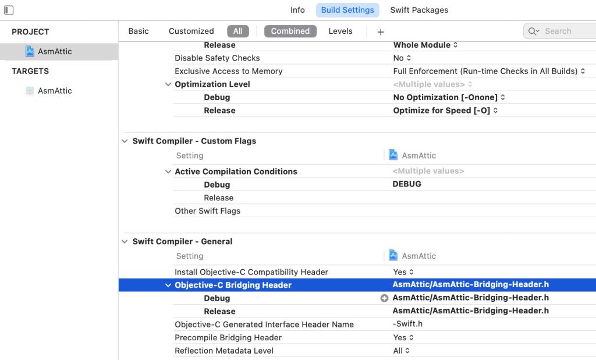Image resolution: width=596 pixels, height=360 pixels.
Task: Open Install Objective-C Compatibility Header Yes popup
Action: [x=403, y=271]
